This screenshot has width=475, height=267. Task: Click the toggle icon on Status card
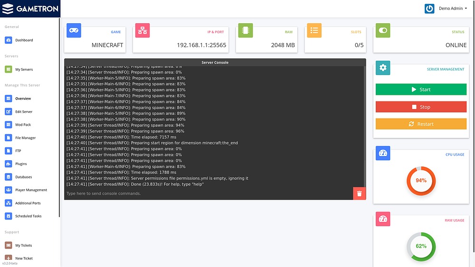[383, 30]
